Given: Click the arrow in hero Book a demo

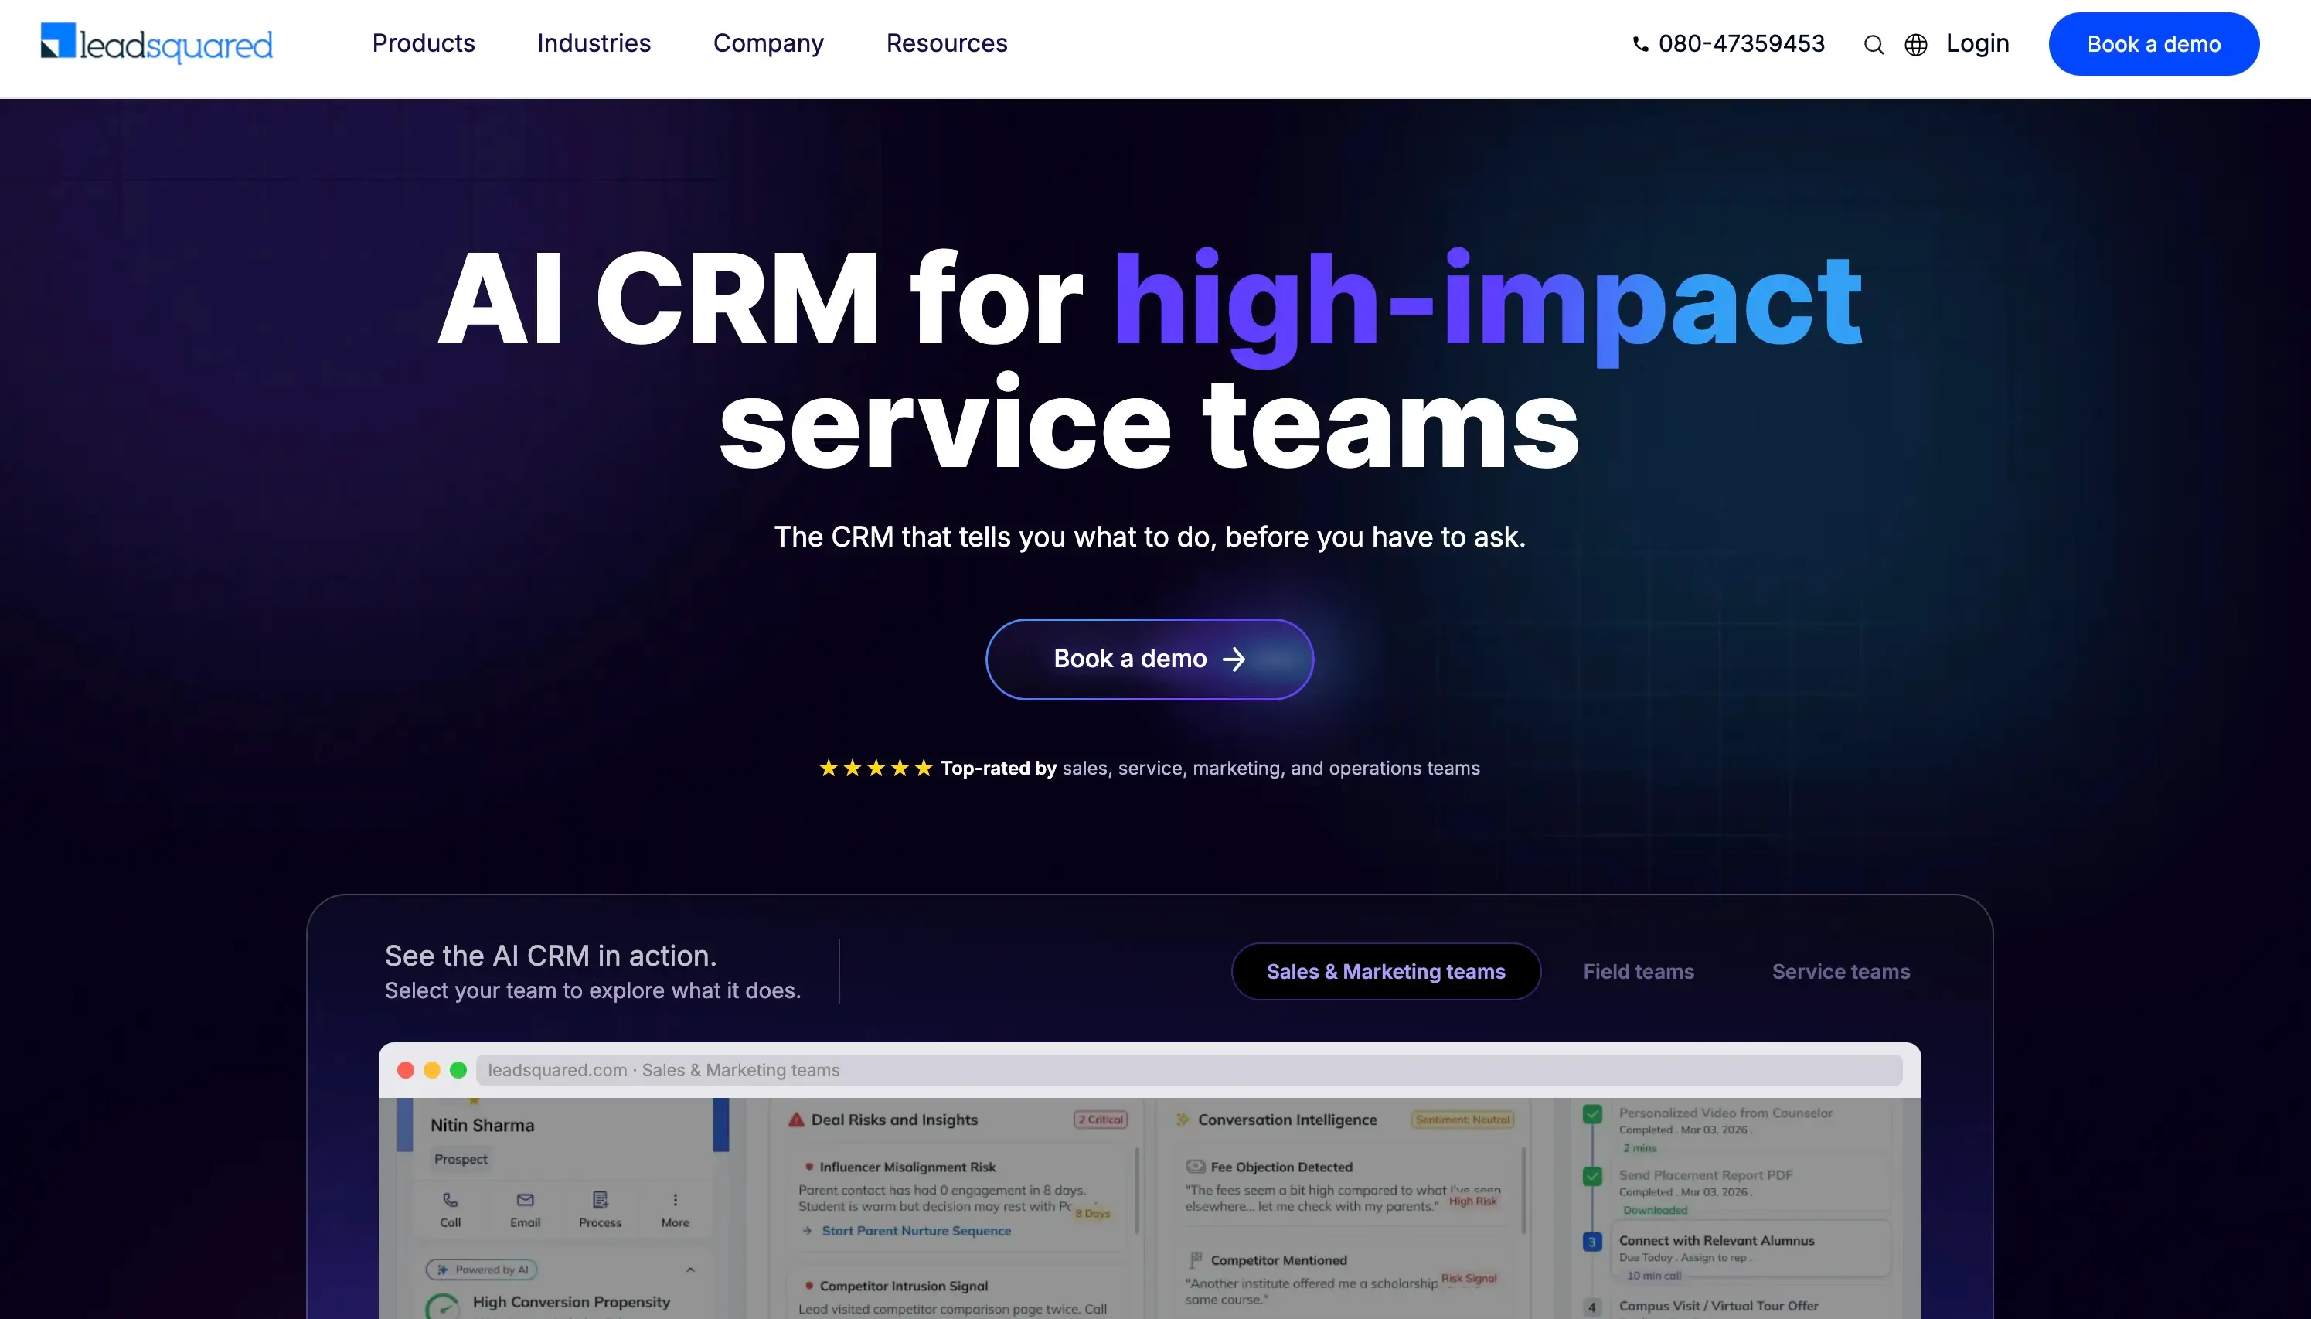Looking at the screenshot, I should tap(1234, 659).
